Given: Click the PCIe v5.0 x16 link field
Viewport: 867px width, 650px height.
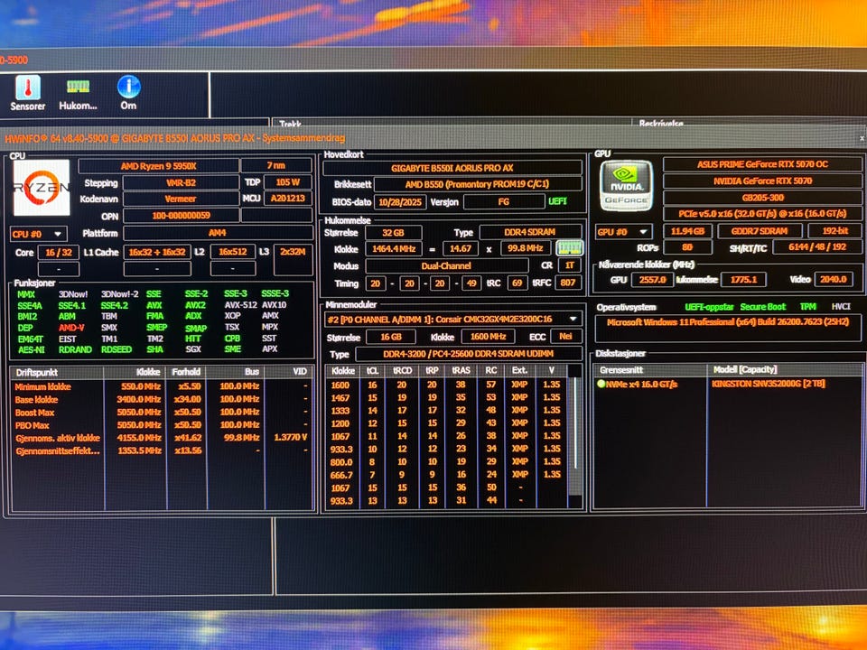Looking at the screenshot, I should (762, 213).
